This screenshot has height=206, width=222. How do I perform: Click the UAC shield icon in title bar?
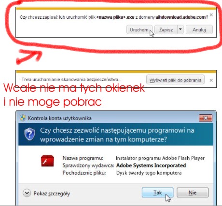click(x=23, y=118)
